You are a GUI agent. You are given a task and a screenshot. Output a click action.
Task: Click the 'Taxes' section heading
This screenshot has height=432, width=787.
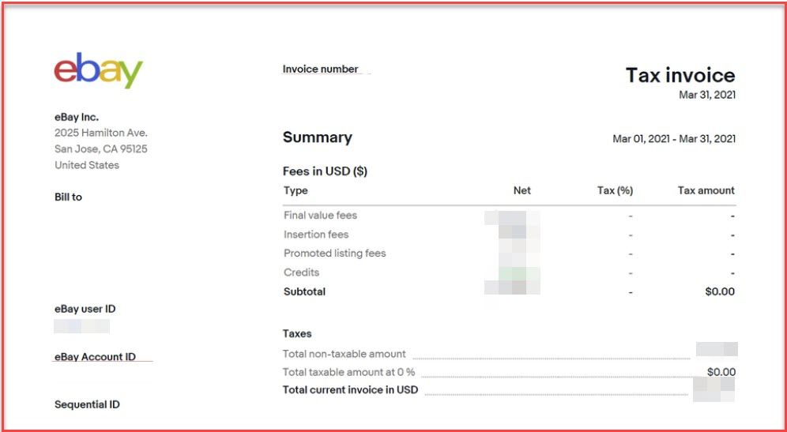(297, 333)
